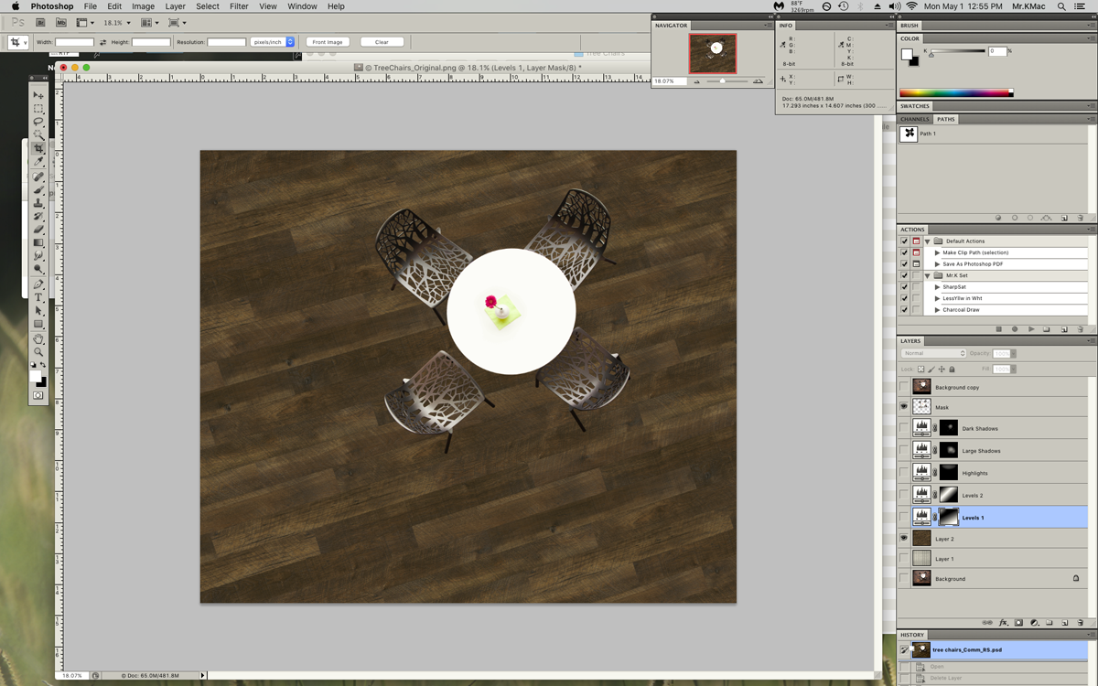The image size is (1098, 686).
Task: Select the Eyedropper tool
Action: pyautogui.click(x=38, y=162)
